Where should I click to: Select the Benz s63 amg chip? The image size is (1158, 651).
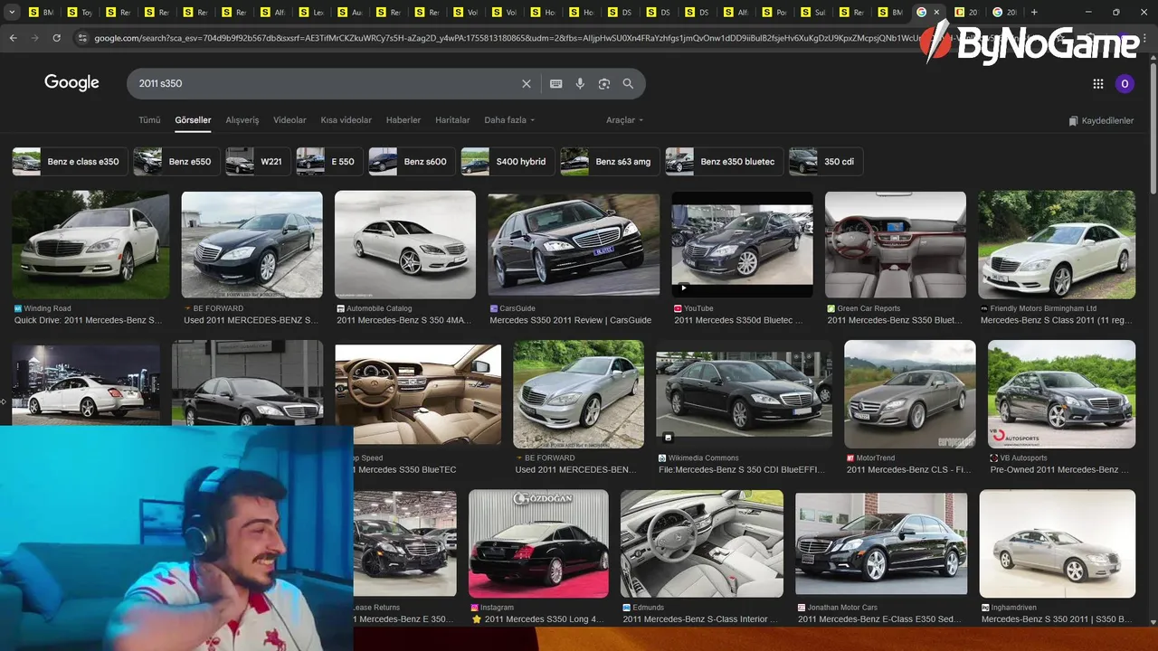click(x=610, y=162)
